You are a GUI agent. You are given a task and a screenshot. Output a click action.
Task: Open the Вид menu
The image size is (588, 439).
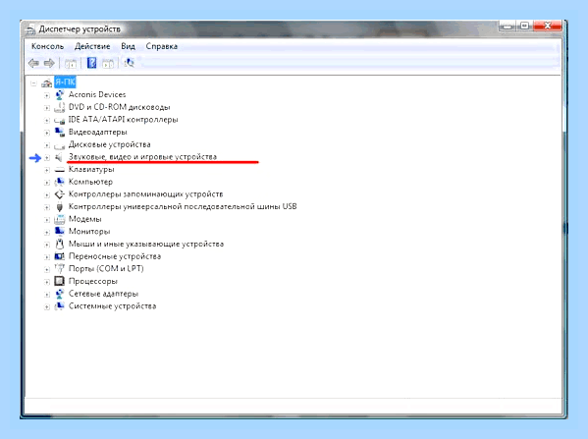(128, 46)
